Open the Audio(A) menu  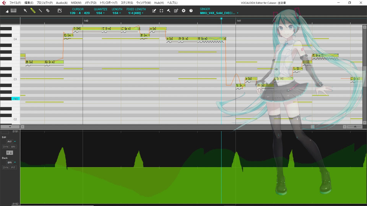tap(62, 3)
